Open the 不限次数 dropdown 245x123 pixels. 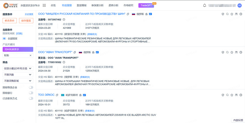[18, 75]
